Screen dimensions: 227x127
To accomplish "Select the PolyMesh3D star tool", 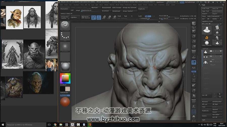I will [x=217, y=33].
